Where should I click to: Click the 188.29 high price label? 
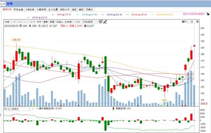click(x=16, y=40)
